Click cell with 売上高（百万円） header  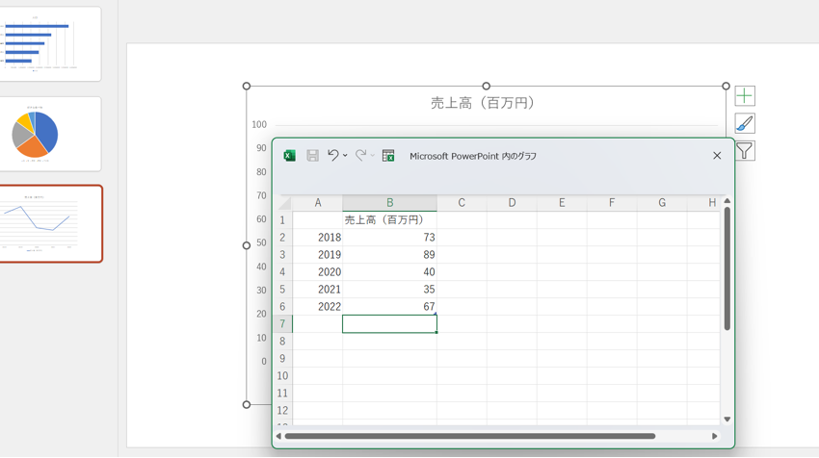389,220
